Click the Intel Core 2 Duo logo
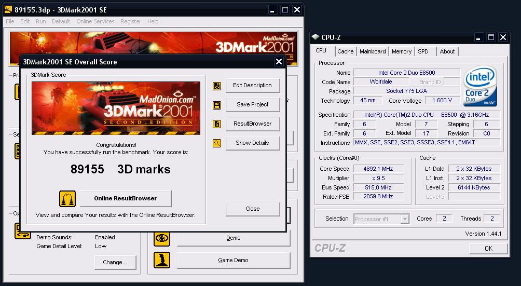This screenshot has width=521, height=286. tap(480, 86)
